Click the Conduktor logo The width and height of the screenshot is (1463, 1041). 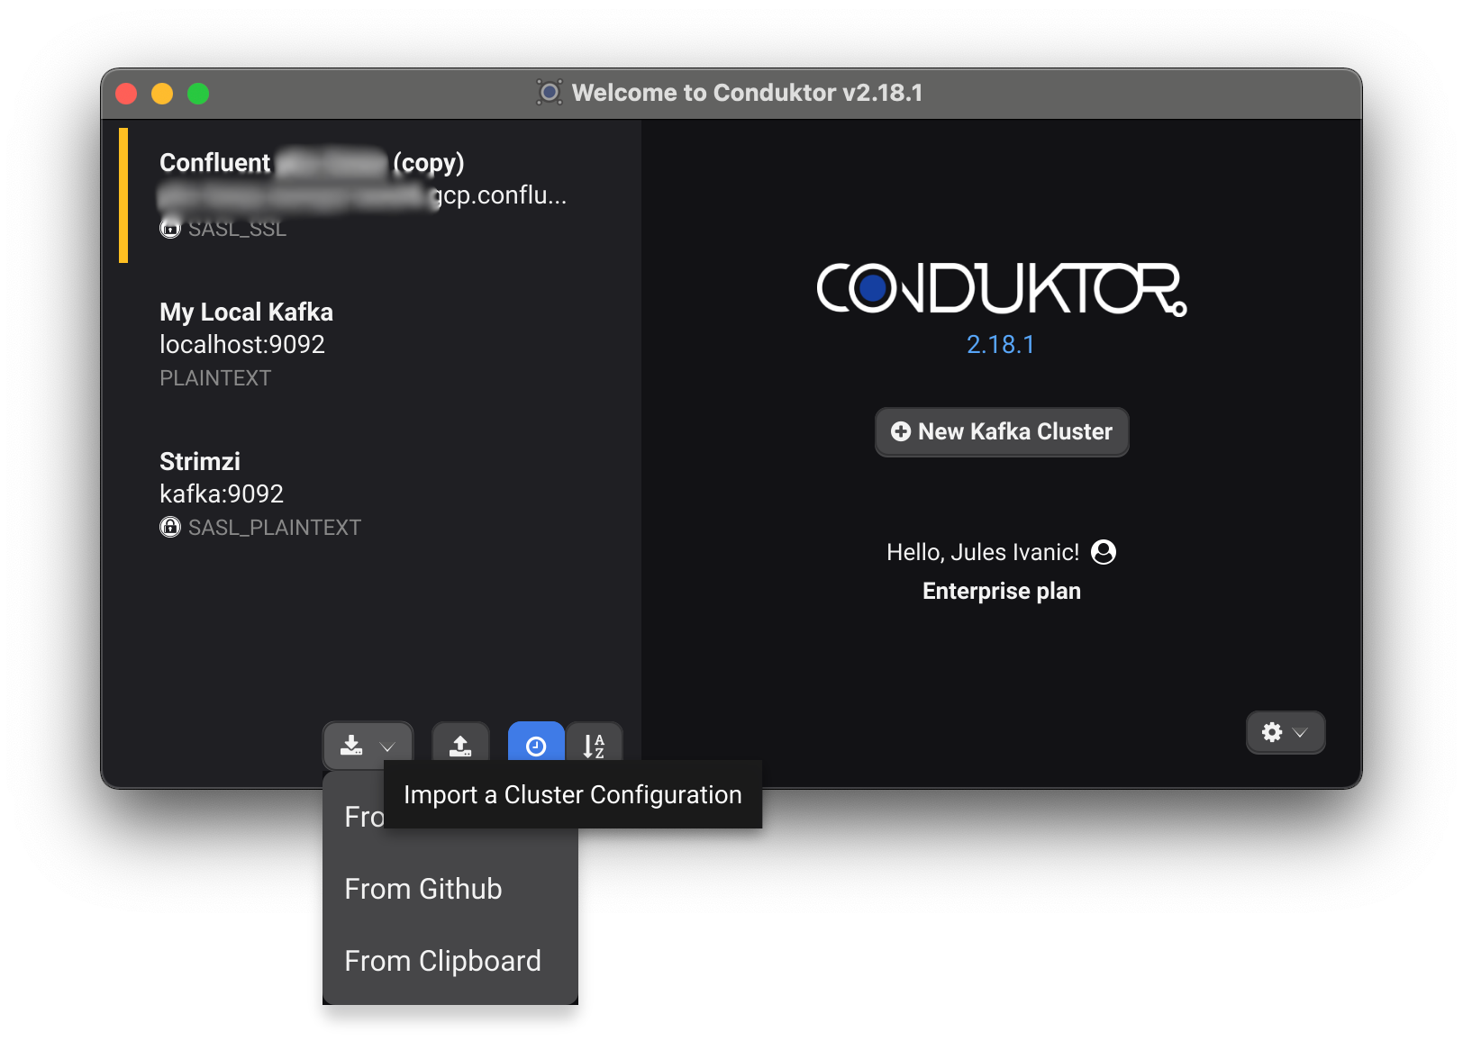[x=1002, y=289]
